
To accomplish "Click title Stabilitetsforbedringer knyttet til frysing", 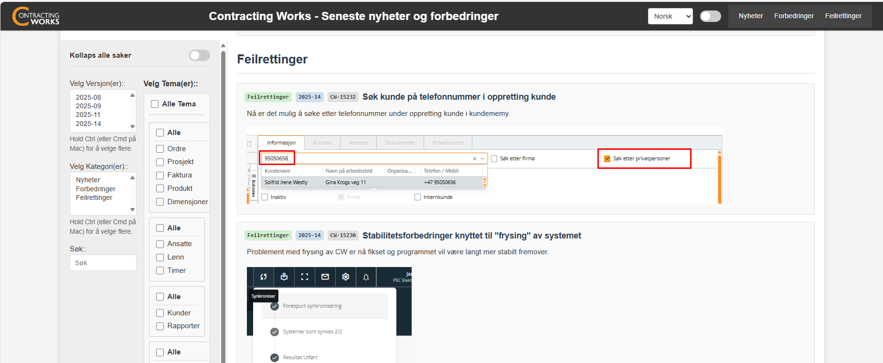I will [472, 236].
